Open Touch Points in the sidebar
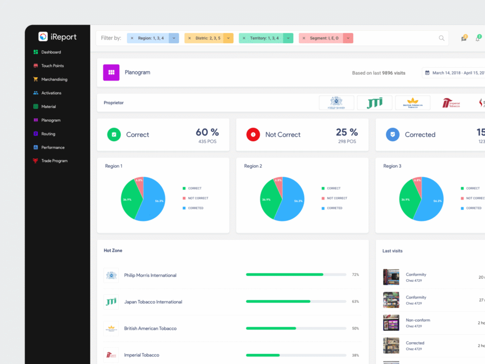 point(52,66)
